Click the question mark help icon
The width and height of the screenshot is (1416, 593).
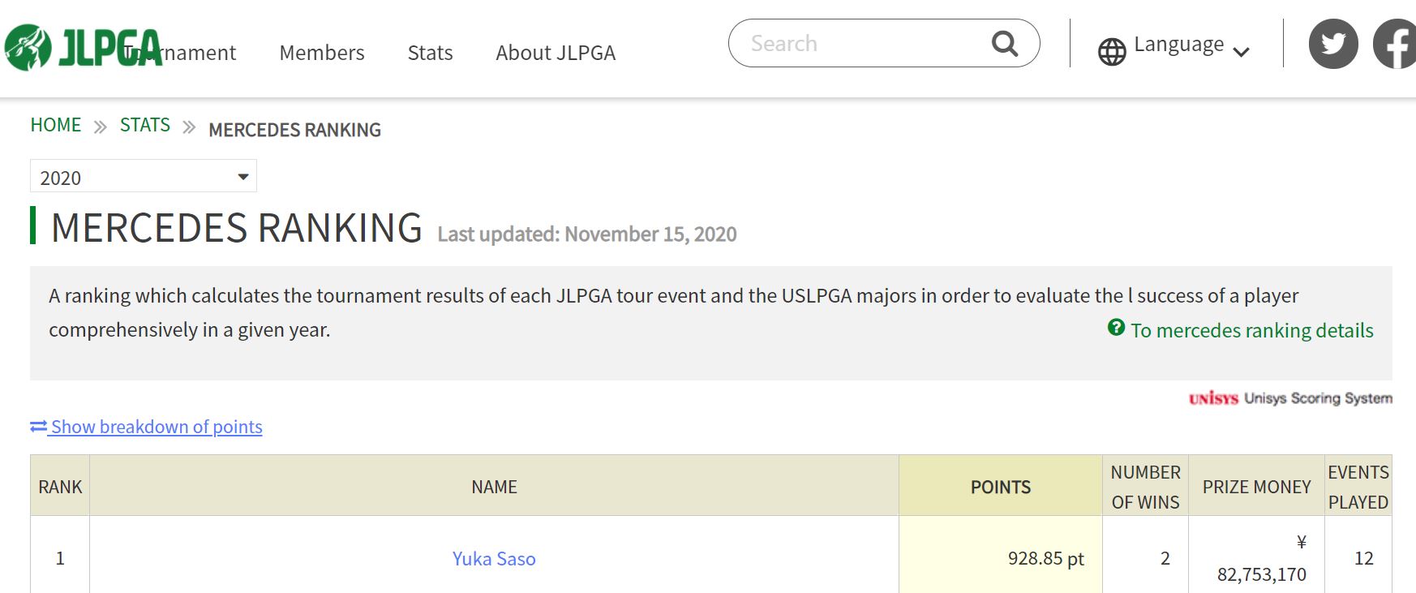(x=1116, y=327)
